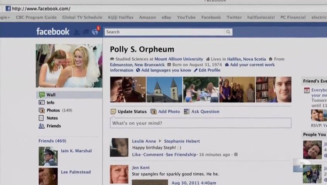Click the Facebook logo in the blue header

coord(53,32)
